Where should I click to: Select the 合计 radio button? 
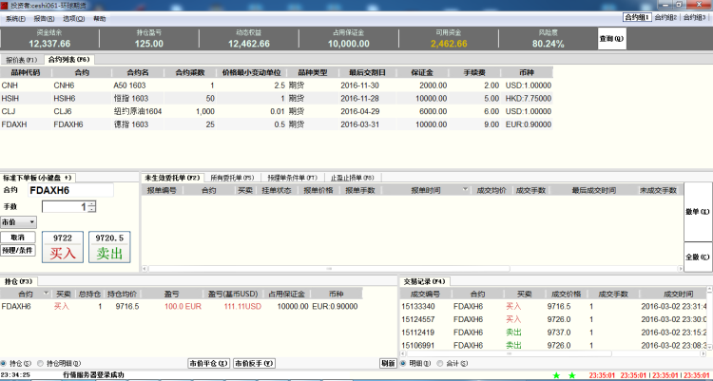[x=440, y=363]
